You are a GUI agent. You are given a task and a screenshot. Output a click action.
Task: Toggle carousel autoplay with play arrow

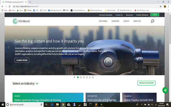[x=75, y=77]
